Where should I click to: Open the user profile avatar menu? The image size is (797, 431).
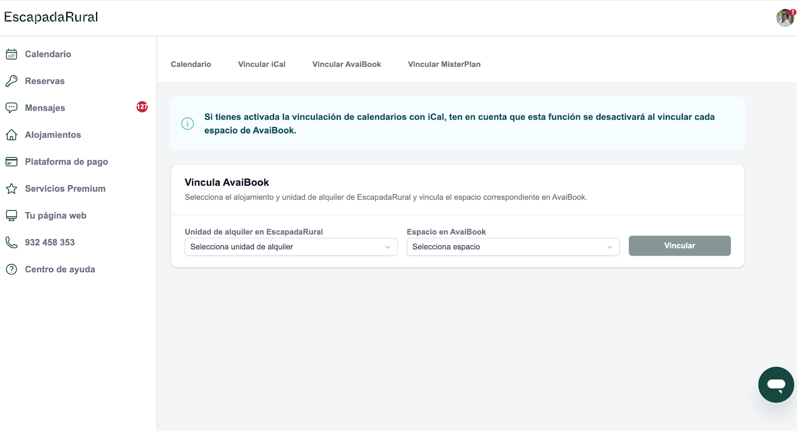click(785, 18)
